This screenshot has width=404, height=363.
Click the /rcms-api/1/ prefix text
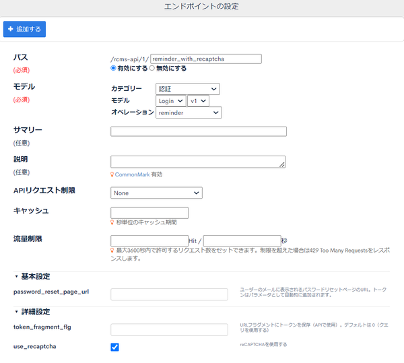[x=130, y=59]
